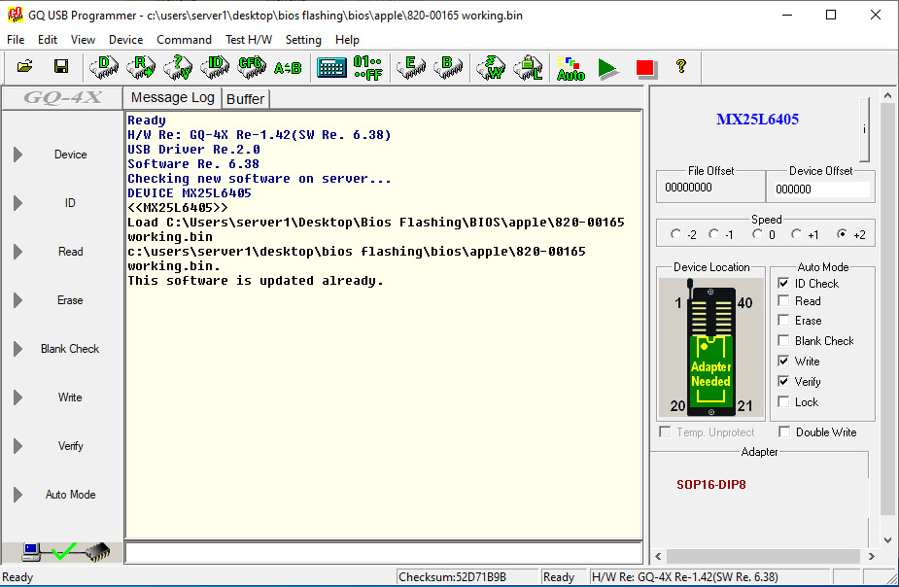Expand the arrow beside Auto Mode
Viewport: 899px width, 587px height.
17,495
